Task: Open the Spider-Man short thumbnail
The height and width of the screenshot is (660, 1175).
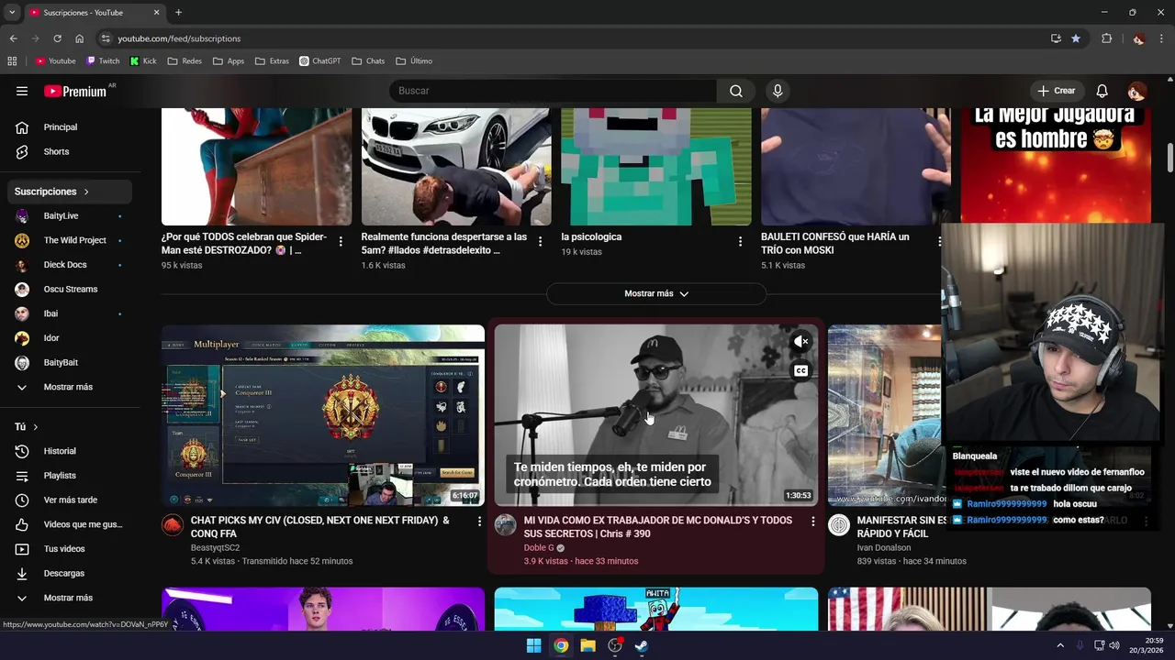Action: click(x=257, y=167)
